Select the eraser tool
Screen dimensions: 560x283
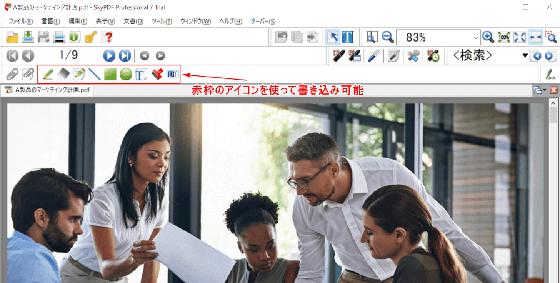tap(63, 74)
